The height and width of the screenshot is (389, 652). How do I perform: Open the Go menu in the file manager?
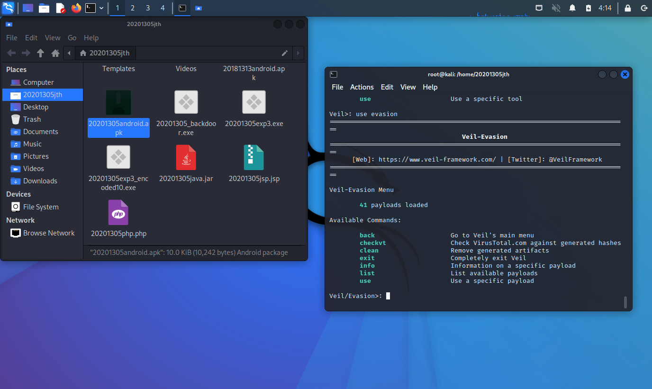(x=72, y=38)
